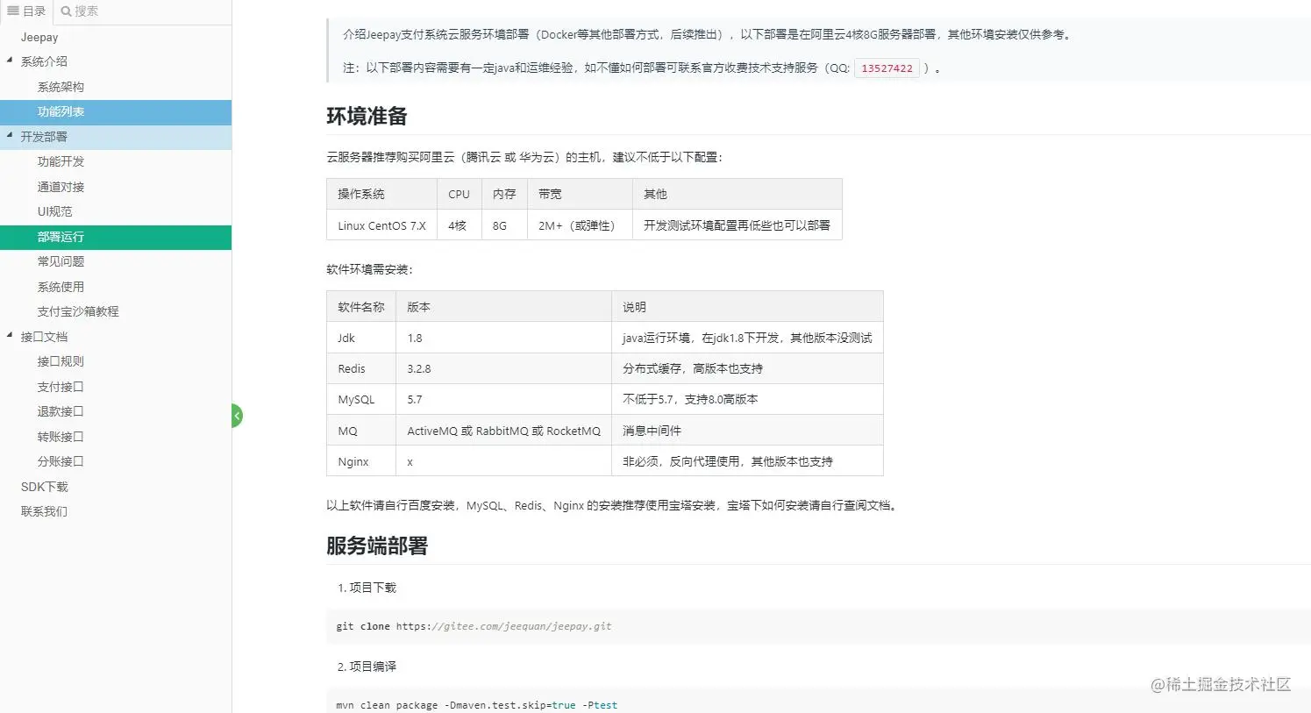The height and width of the screenshot is (713, 1311).
Task: Collapse the sidebar with the green arrow handle
Action: [x=237, y=415]
